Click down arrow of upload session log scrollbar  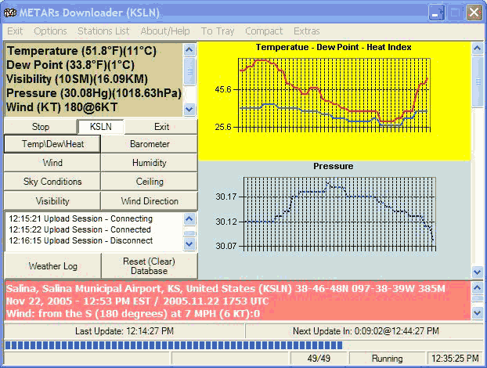pyautogui.click(x=189, y=244)
